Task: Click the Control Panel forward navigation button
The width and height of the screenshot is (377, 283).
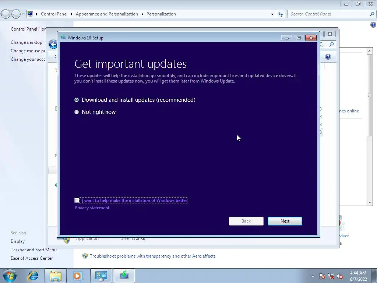Action: pyautogui.click(x=16, y=14)
